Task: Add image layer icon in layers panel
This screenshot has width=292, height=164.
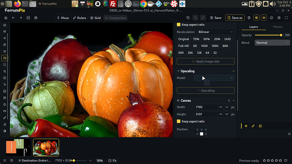Action: [260, 126]
